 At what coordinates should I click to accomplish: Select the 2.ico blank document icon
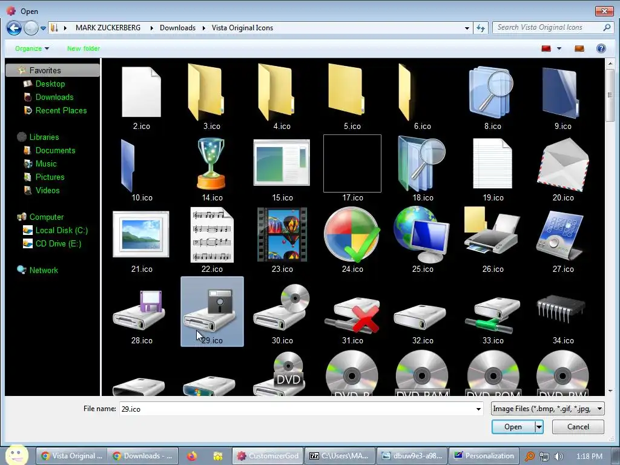click(x=141, y=92)
